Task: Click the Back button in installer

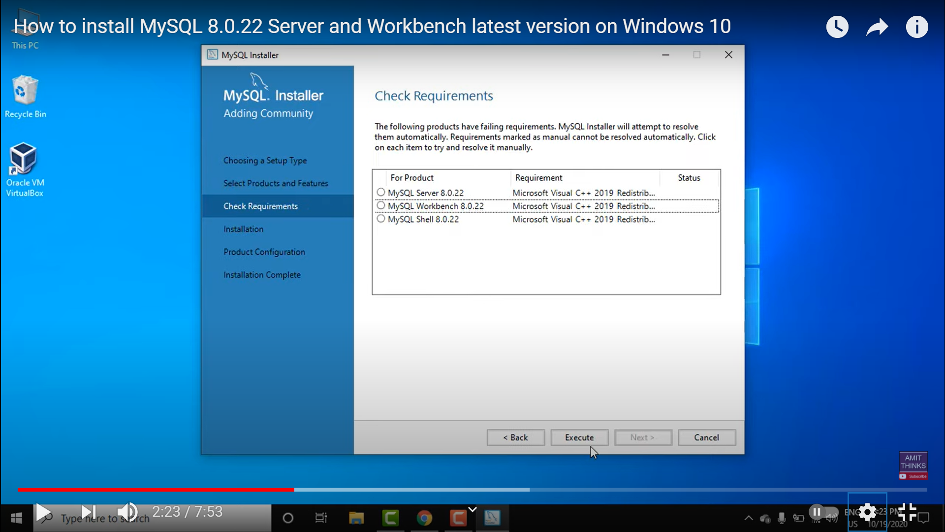Action: [x=515, y=437]
